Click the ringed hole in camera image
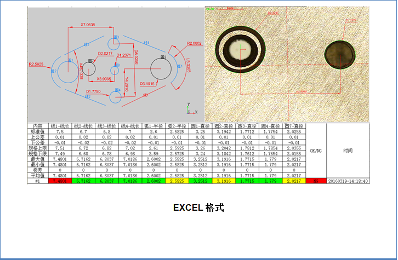Image resolution: width=398 pixels, height=260 pixels. pos(240,50)
